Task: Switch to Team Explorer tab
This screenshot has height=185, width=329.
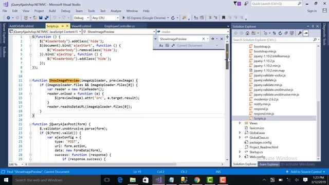Action: tap(269, 164)
